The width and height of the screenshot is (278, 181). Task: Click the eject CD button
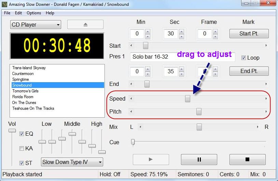click(85, 25)
